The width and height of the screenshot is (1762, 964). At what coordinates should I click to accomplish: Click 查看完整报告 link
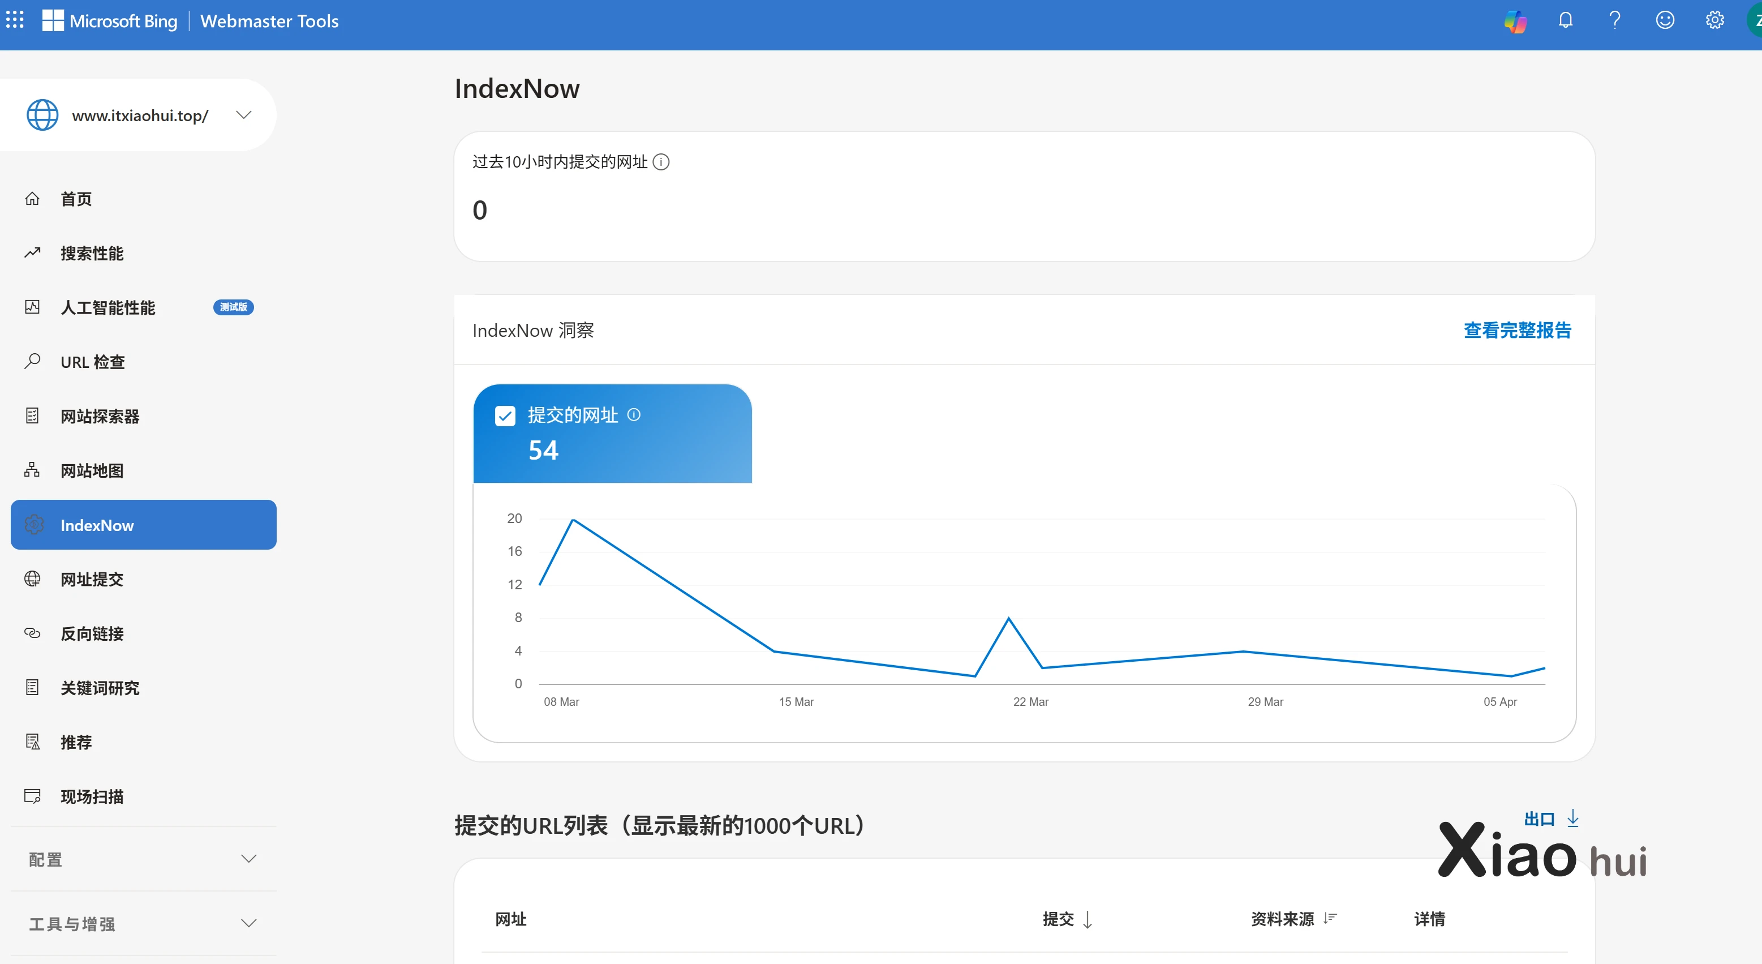(x=1517, y=331)
